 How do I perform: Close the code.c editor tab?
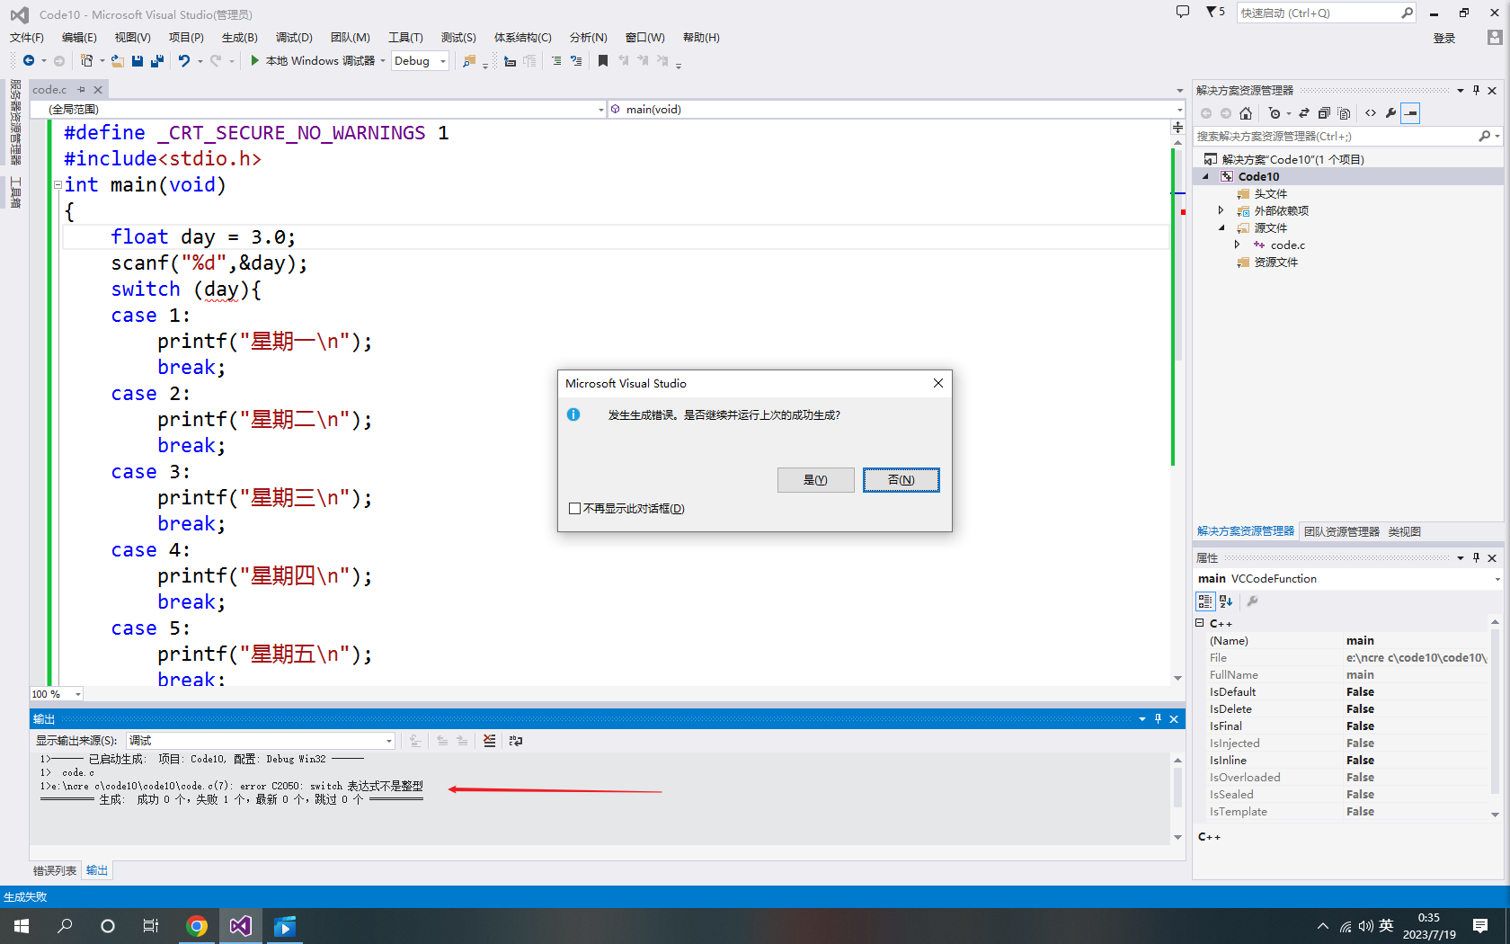[98, 90]
